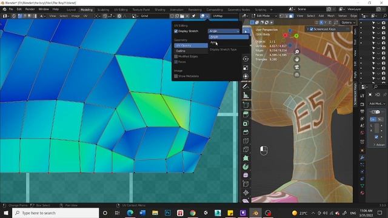Uncheck the Display Stretch checkbox

[176, 31]
